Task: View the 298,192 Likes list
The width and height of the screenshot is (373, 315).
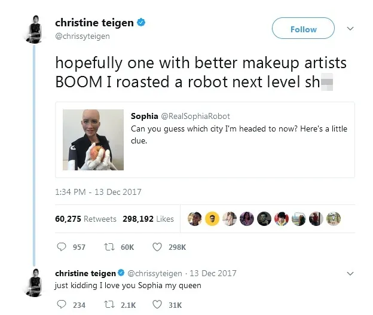Action: coord(148,219)
